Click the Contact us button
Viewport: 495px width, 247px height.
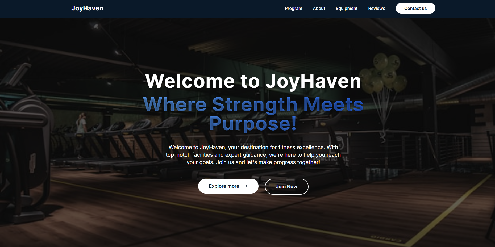click(415, 8)
